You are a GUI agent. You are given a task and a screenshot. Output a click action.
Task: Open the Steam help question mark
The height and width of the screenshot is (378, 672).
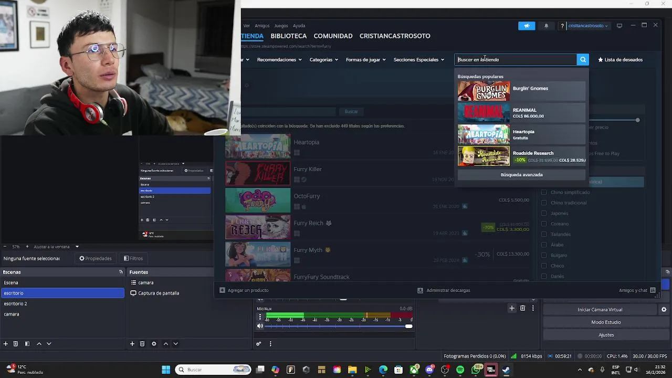tap(562, 26)
